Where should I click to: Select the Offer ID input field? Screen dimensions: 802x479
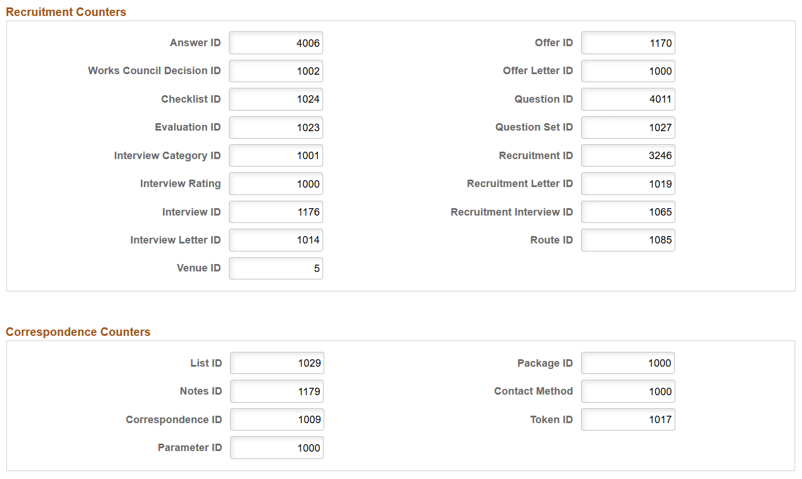(628, 43)
